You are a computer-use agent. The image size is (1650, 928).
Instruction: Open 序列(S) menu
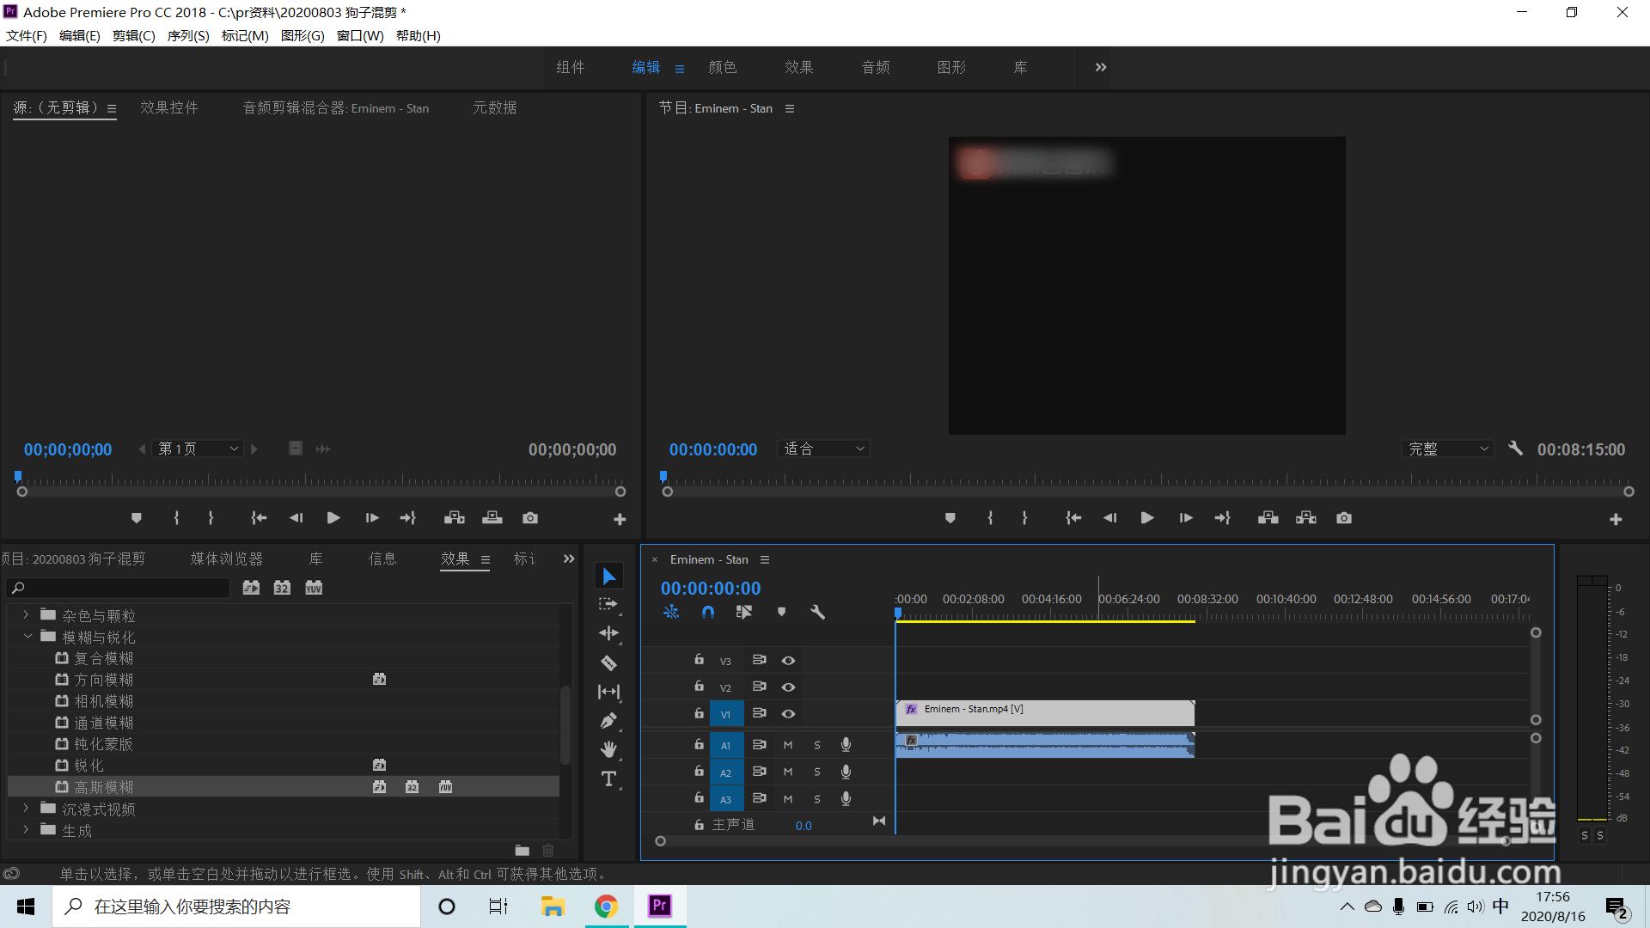188,35
